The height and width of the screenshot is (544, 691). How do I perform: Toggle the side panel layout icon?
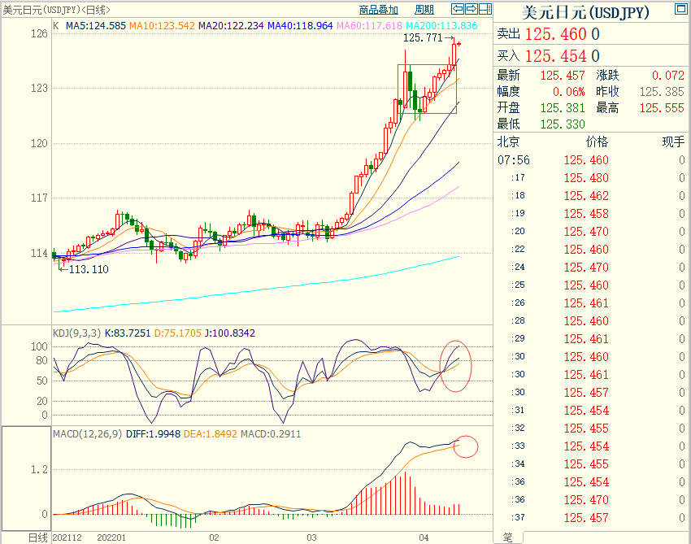pos(485,9)
